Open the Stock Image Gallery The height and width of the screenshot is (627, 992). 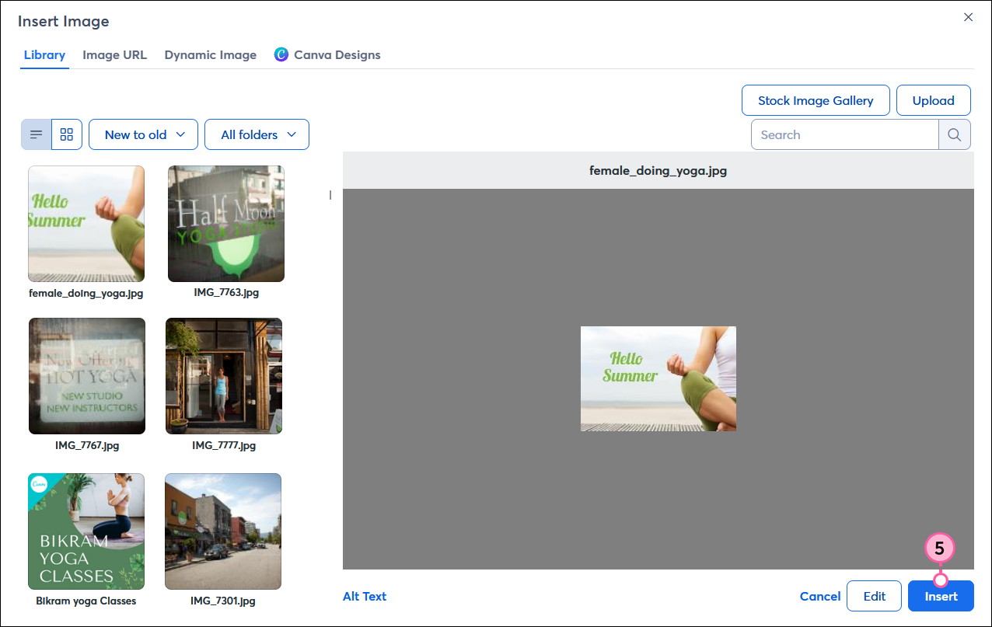[x=815, y=100]
